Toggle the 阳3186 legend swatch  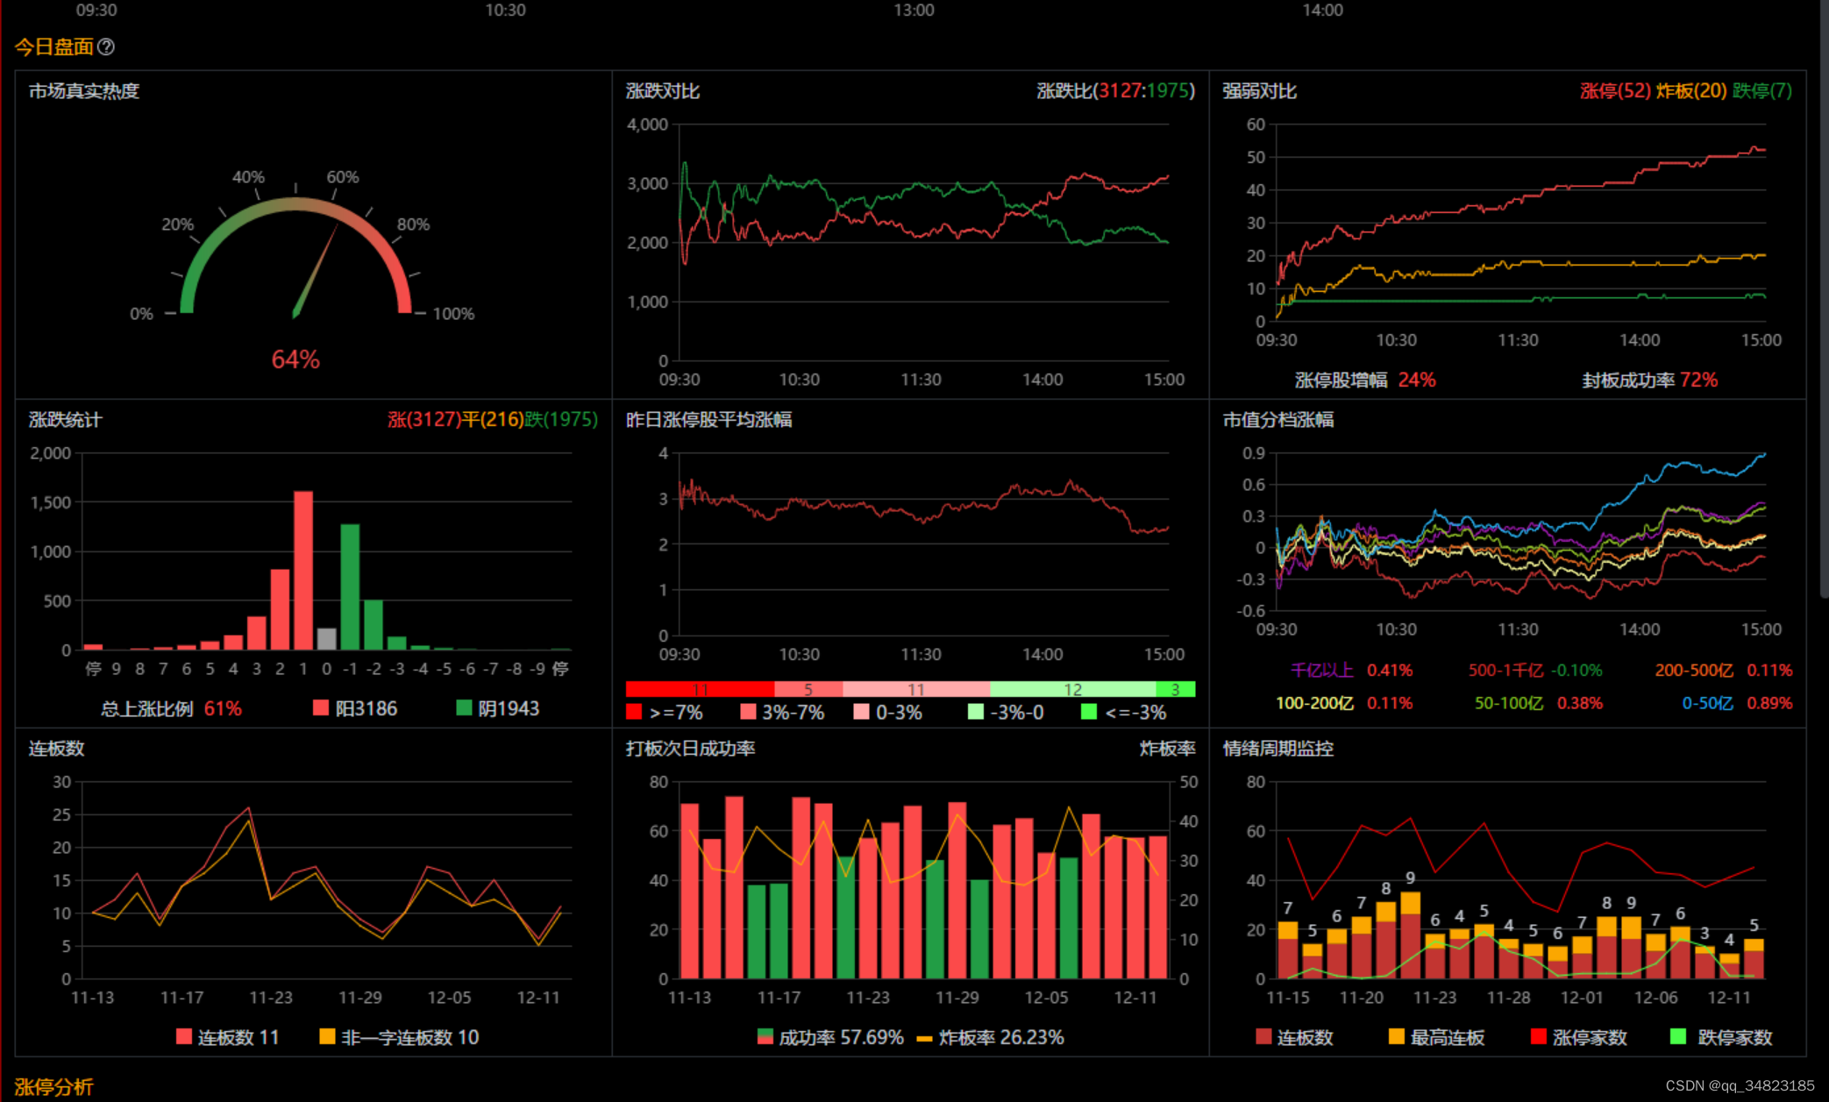(321, 707)
